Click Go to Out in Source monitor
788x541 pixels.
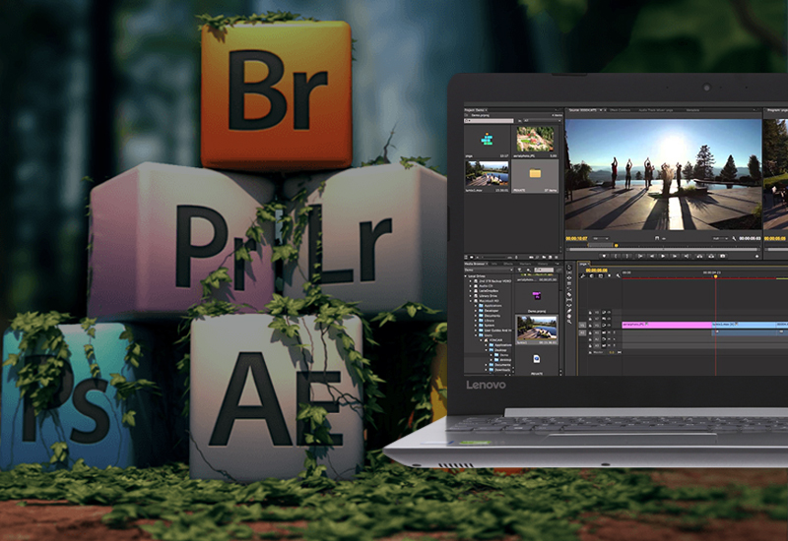point(687,256)
